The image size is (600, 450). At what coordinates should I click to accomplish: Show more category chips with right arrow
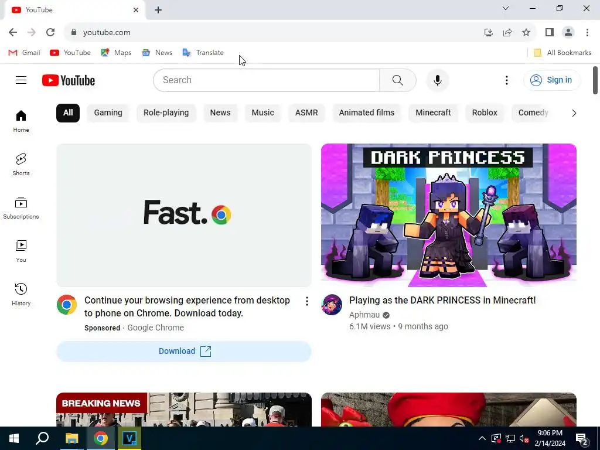click(574, 113)
